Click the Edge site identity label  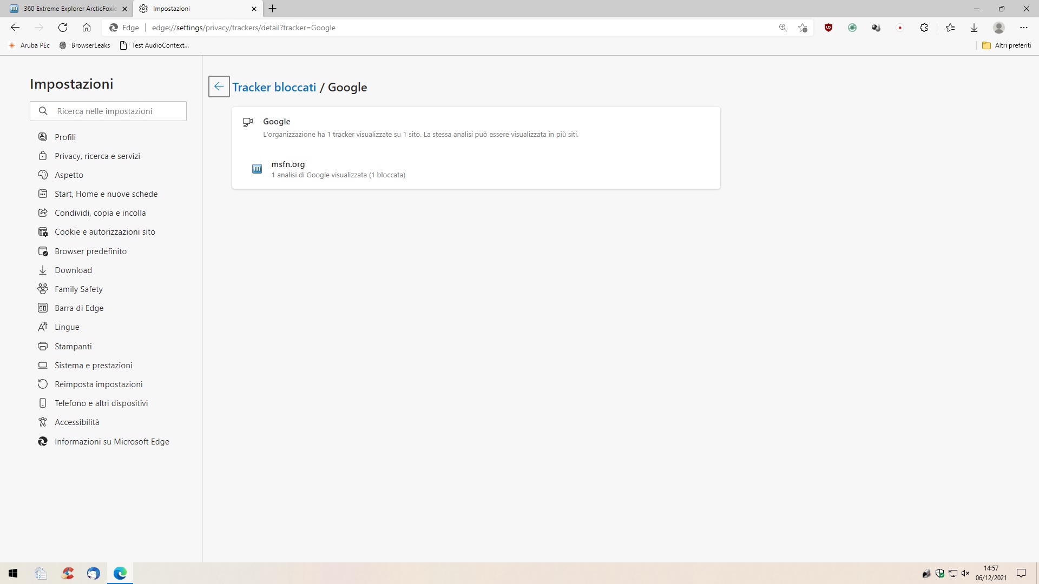coord(124,28)
